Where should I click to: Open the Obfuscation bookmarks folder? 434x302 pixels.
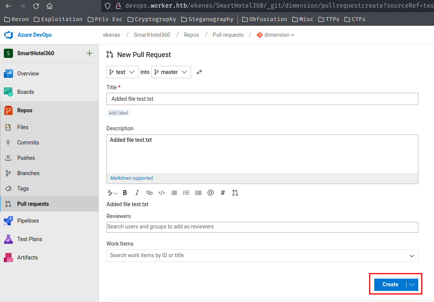pyautogui.click(x=264, y=19)
